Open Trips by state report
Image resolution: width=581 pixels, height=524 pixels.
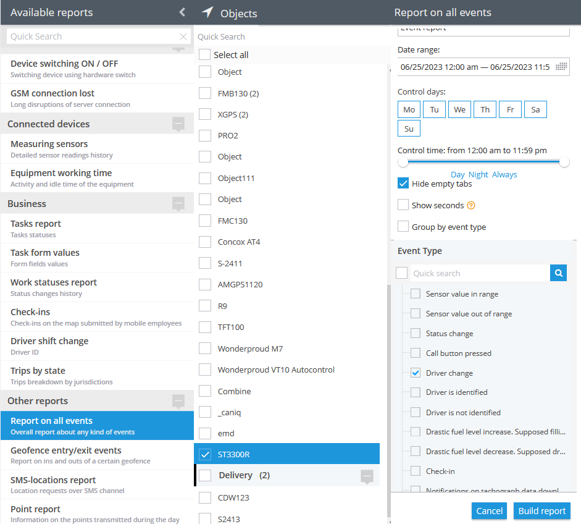[97, 376]
